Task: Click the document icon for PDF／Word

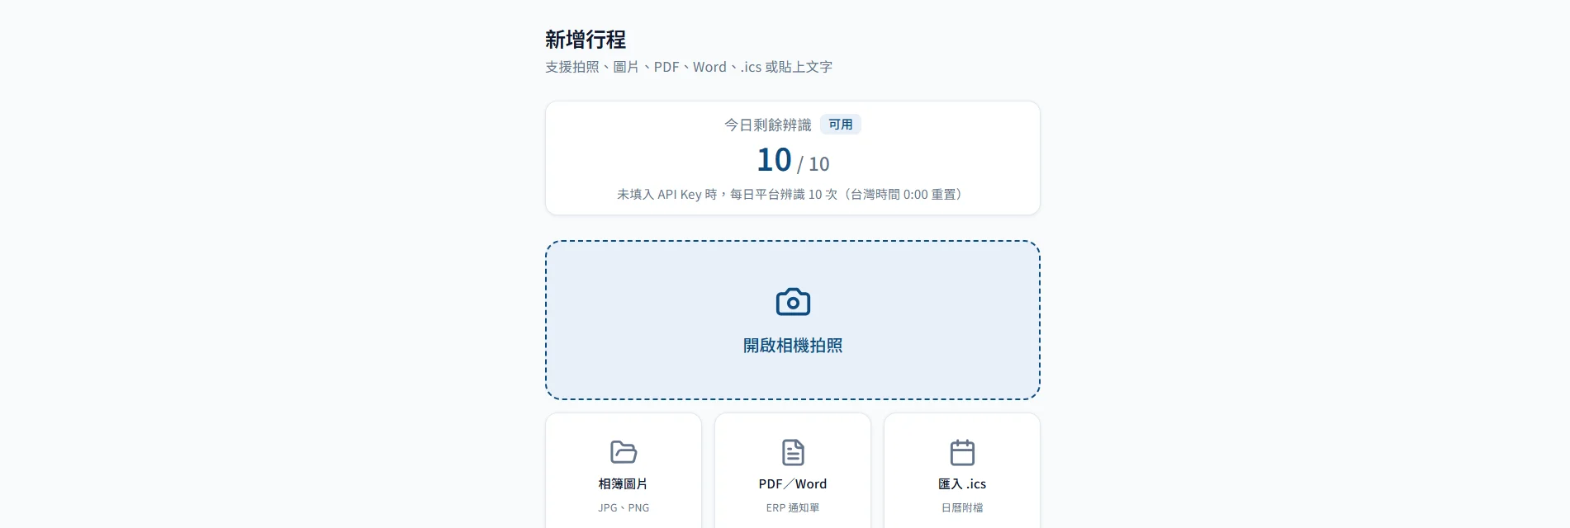Action: (793, 452)
